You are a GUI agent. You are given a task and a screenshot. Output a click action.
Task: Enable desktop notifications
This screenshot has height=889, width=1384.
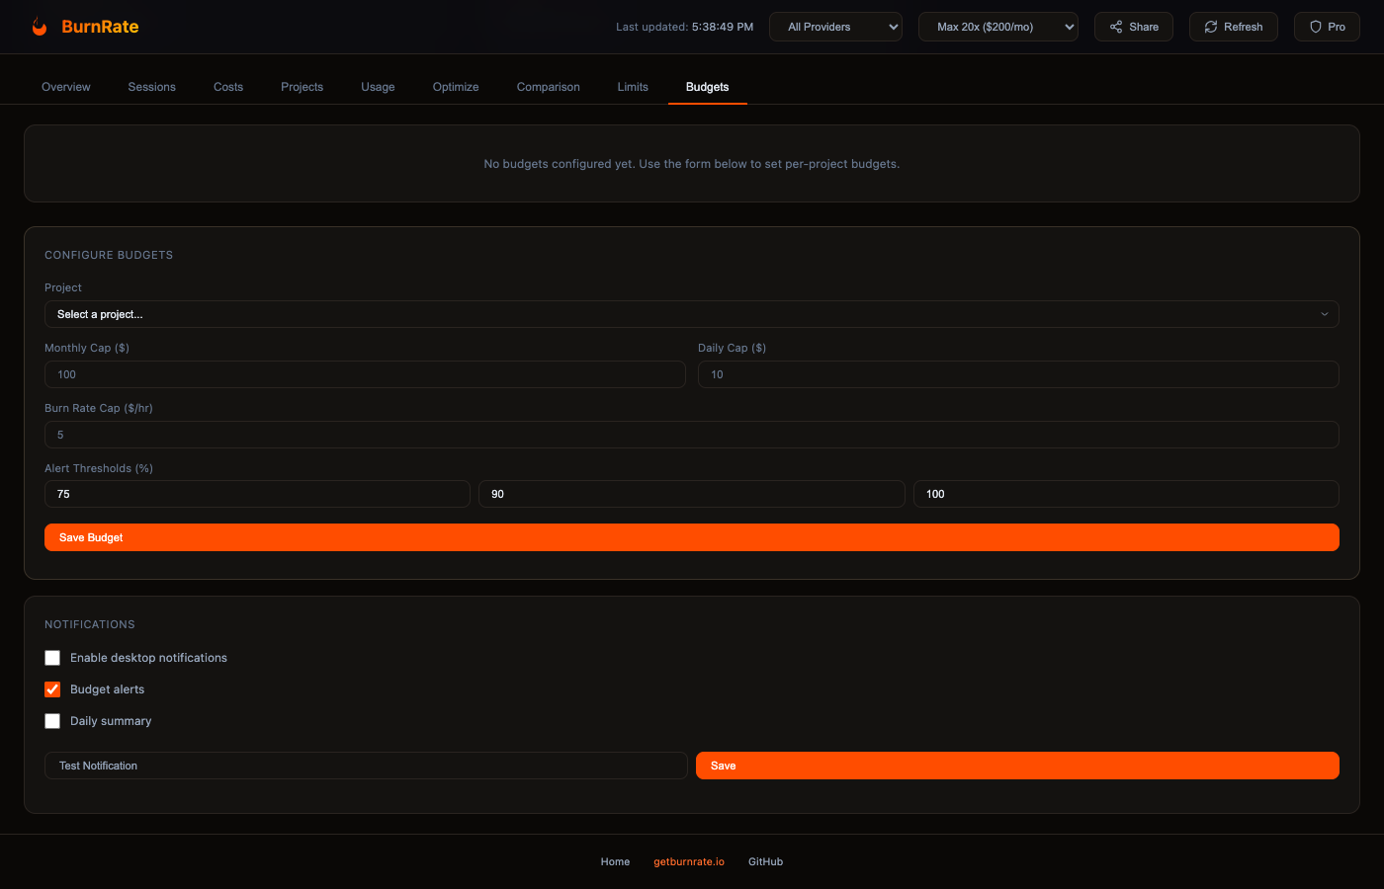pos(52,658)
